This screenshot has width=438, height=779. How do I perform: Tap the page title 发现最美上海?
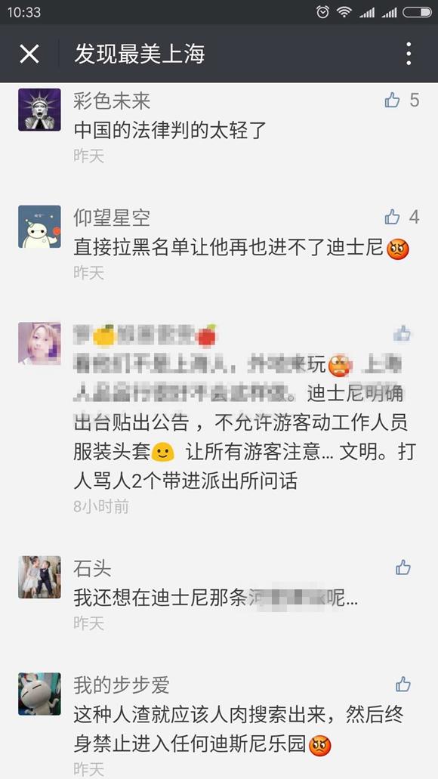pyautogui.click(x=140, y=54)
